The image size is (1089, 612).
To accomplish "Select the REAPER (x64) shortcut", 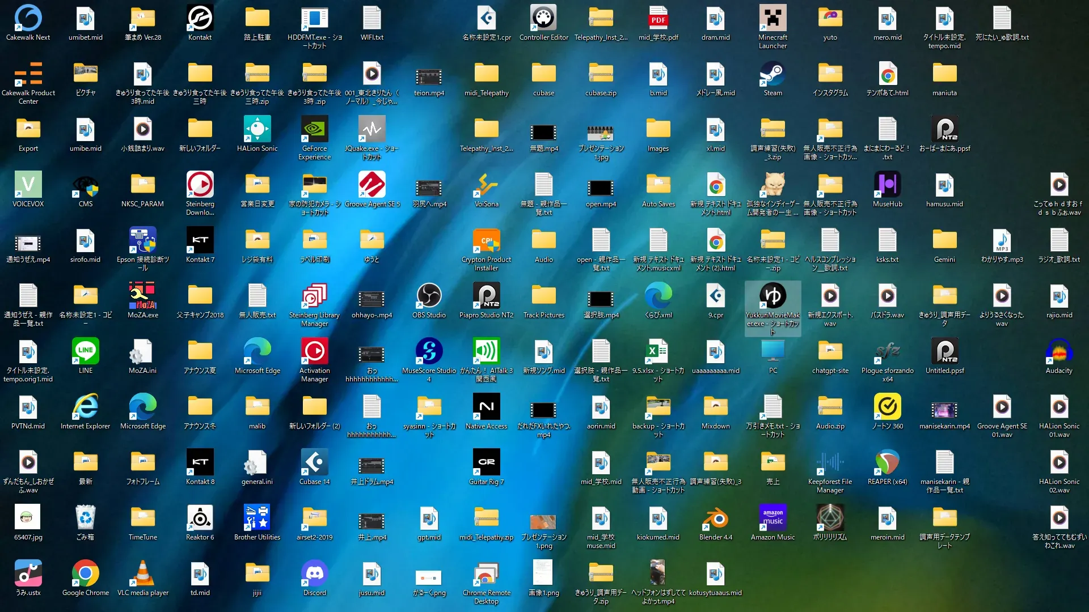I will point(887,463).
